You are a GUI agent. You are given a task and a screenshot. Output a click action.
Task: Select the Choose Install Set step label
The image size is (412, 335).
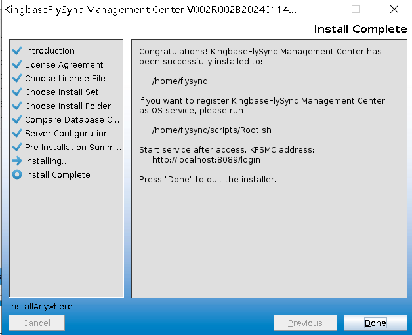[62, 92]
